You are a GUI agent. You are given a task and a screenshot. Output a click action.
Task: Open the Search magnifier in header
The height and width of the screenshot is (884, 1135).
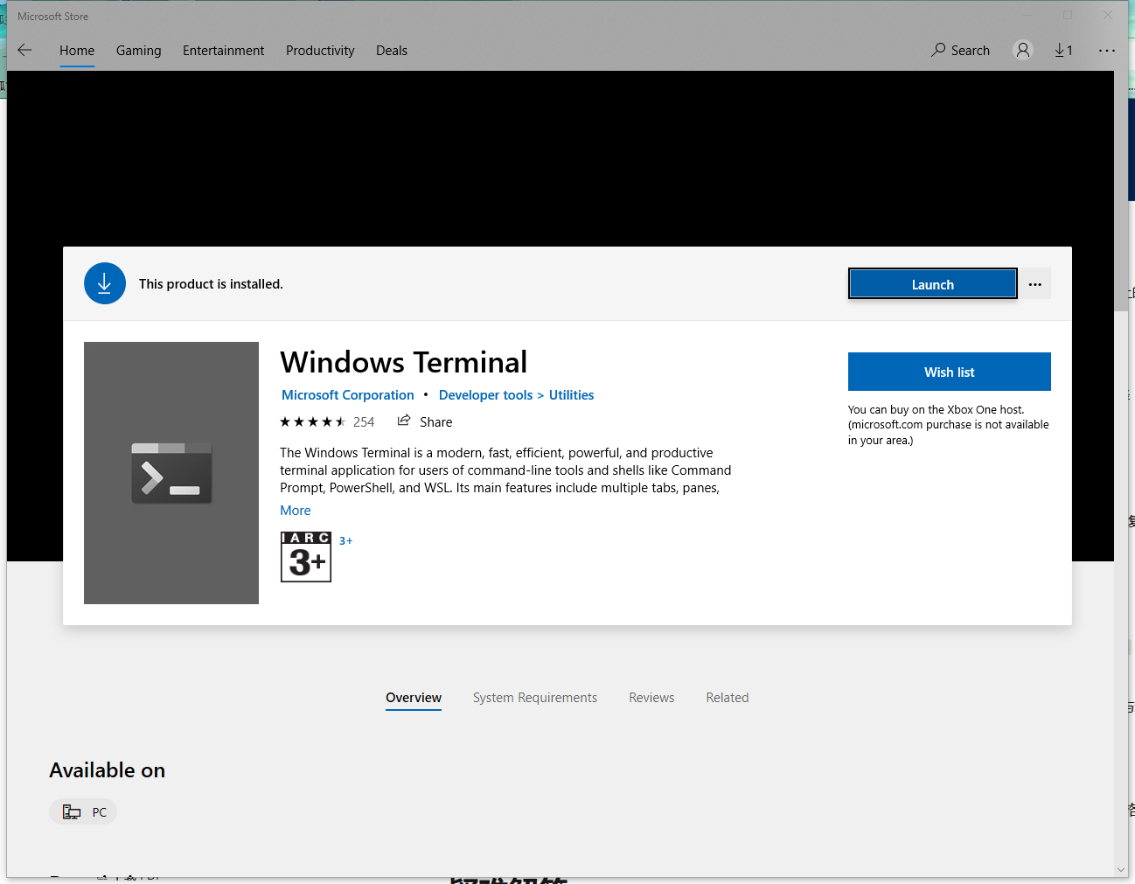pos(960,50)
